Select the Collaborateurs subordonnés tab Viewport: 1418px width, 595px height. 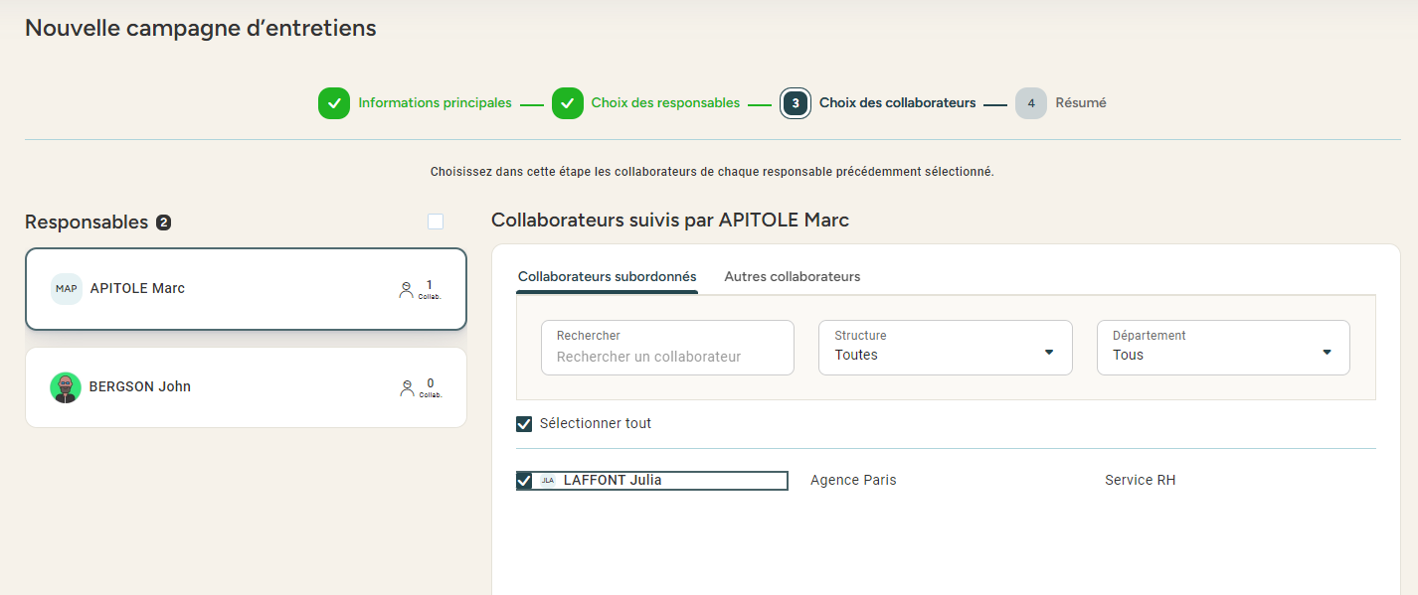[x=607, y=277]
